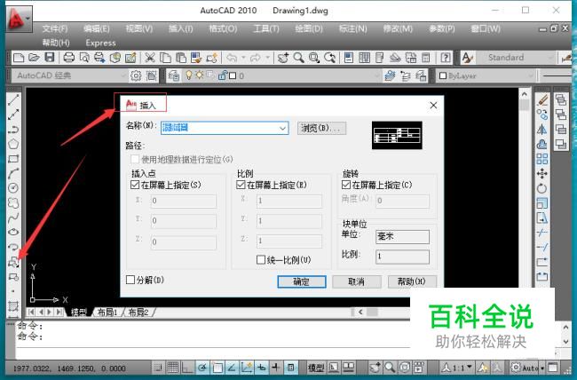Expand the 名称(N) block name dropdown

(282, 128)
